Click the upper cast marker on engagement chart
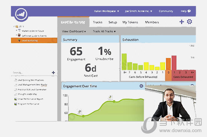Image resolution: width=207 pixels, height=137 pixels. pos(110,97)
